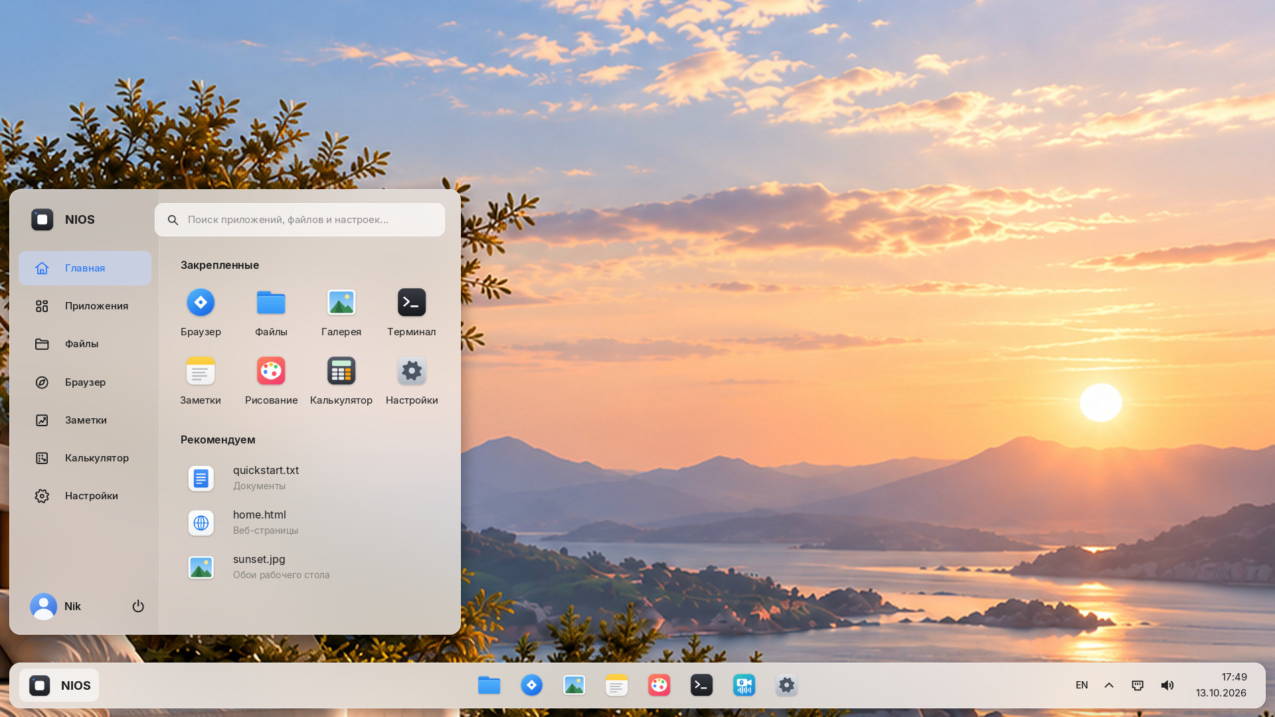
Task: Open settings gear icon in taskbar
Action: tap(787, 685)
